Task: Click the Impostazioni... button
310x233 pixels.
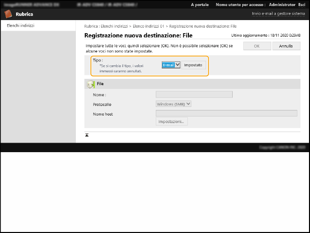Action: (x=171, y=122)
